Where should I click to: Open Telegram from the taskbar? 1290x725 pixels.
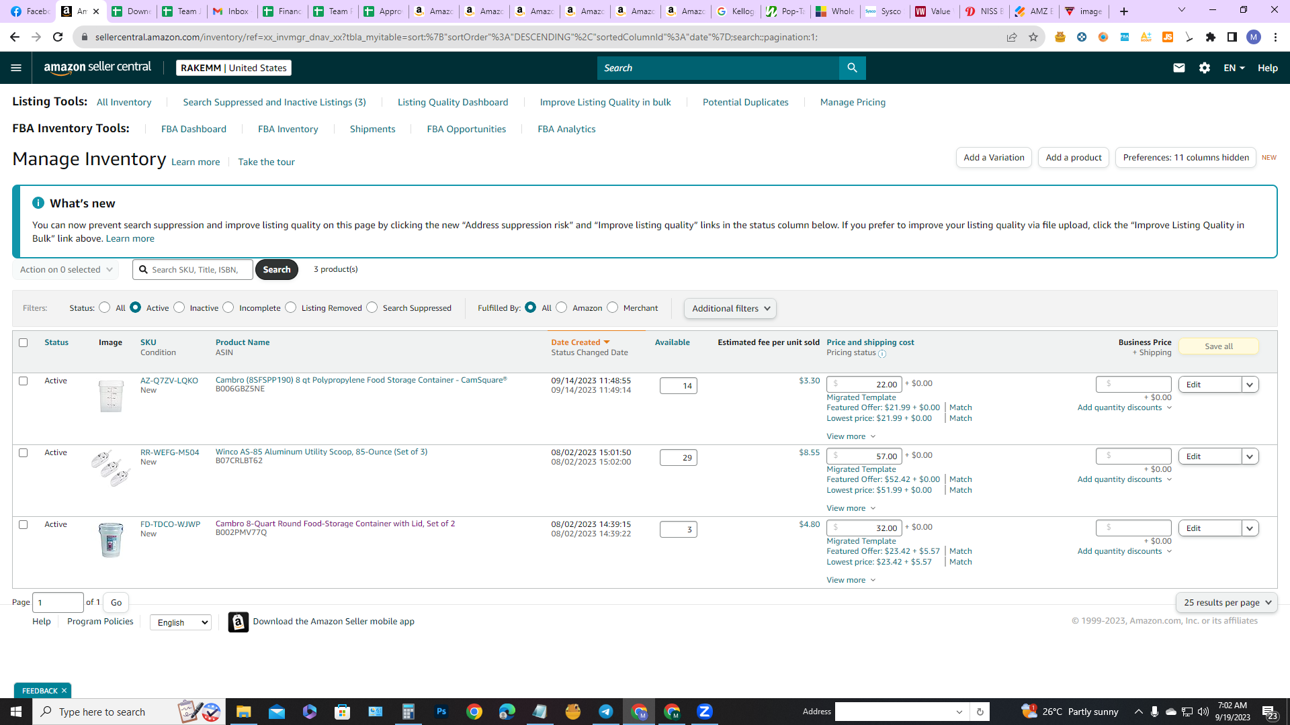(606, 712)
